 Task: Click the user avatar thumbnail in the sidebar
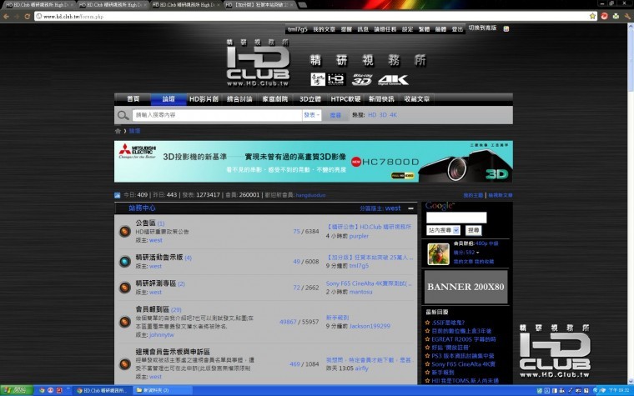click(438, 253)
